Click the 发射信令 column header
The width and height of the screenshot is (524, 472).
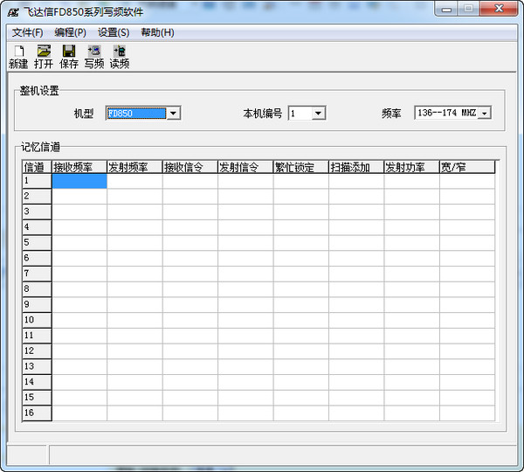point(245,167)
